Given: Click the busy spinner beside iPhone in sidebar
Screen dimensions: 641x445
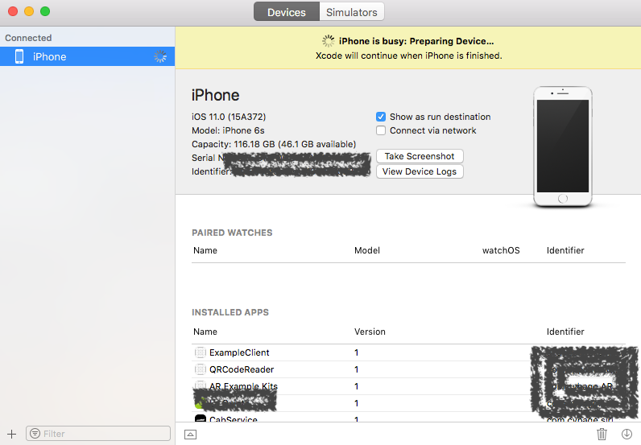Looking at the screenshot, I should [160, 56].
